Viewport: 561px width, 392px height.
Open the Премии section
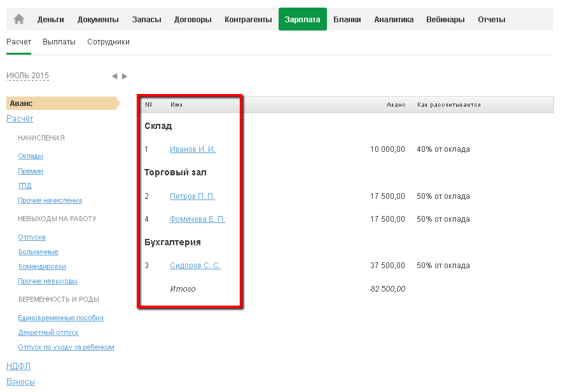pyautogui.click(x=31, y=172)
